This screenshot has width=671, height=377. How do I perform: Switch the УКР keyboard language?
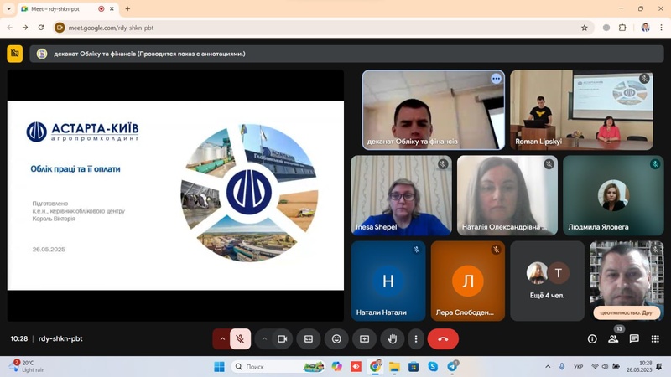point(578,367)
